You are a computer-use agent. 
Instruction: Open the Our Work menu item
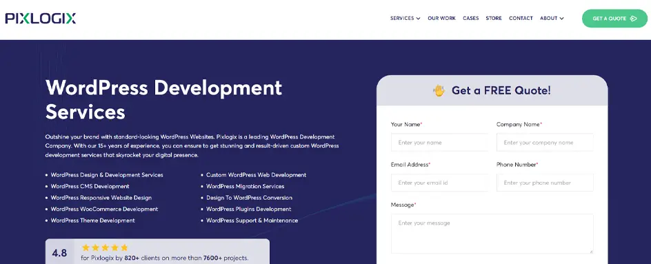click(442, 18)
